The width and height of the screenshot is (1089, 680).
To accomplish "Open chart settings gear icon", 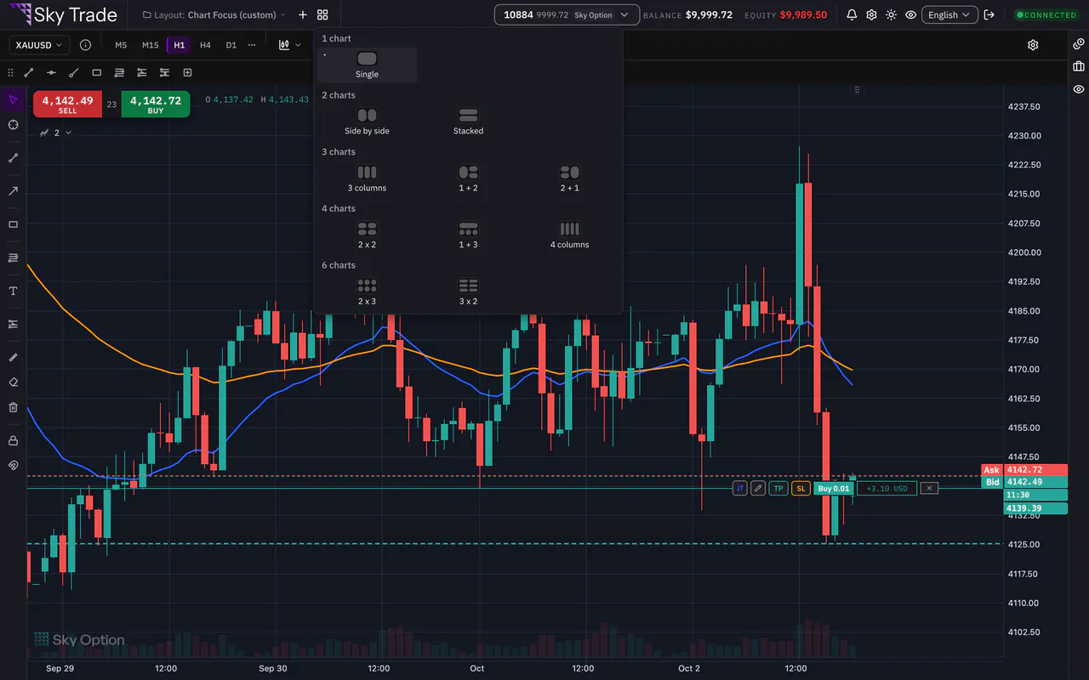I will (1033, 45).
